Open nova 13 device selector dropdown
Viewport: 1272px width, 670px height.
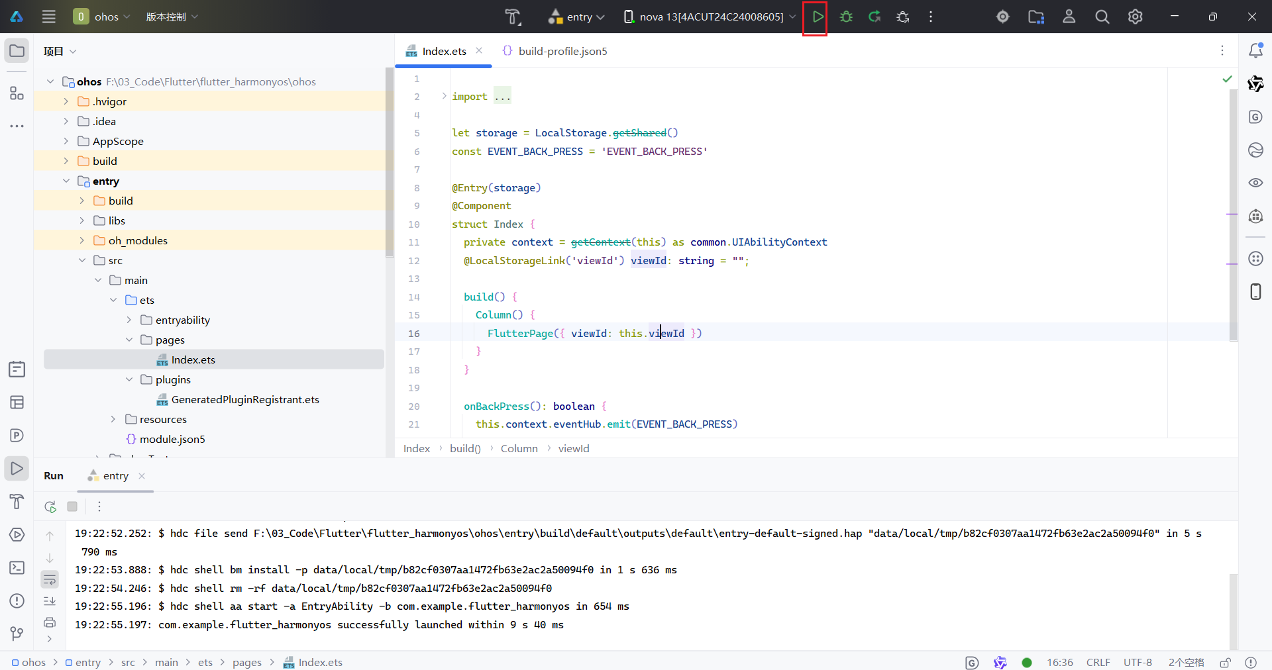point(710,17)
